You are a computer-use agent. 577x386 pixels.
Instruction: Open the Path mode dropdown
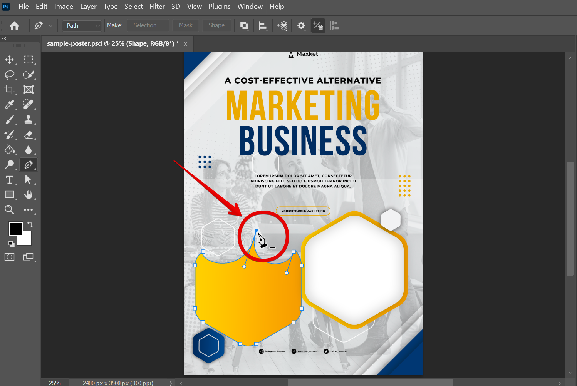[82, 26]
